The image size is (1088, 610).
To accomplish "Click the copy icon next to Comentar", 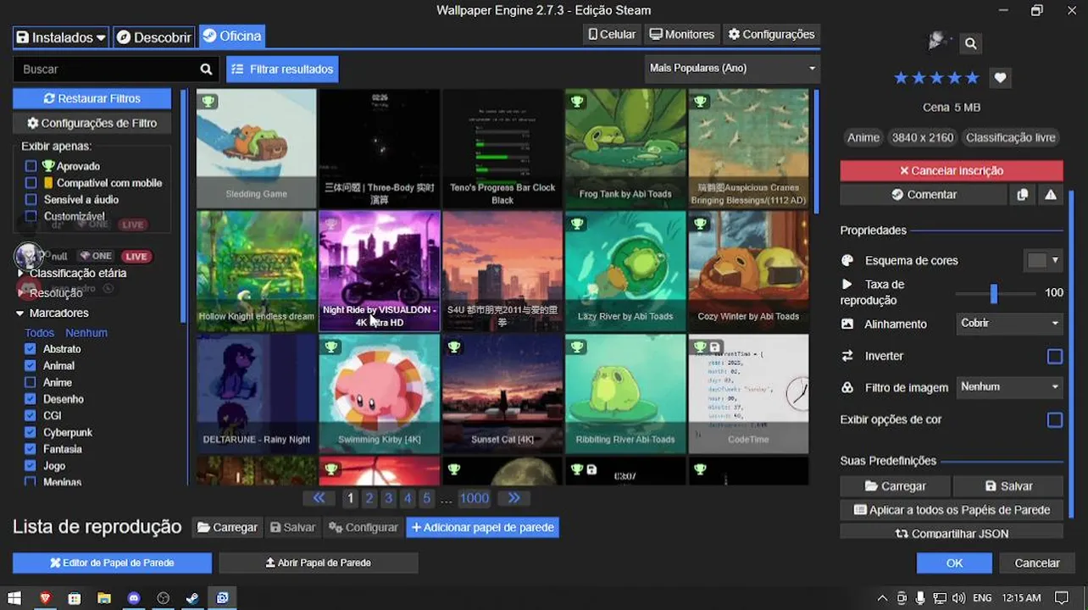I will 1023,195.
